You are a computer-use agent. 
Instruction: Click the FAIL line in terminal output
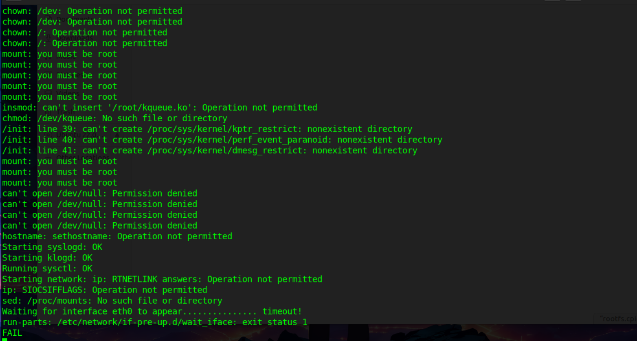(12, 333)
